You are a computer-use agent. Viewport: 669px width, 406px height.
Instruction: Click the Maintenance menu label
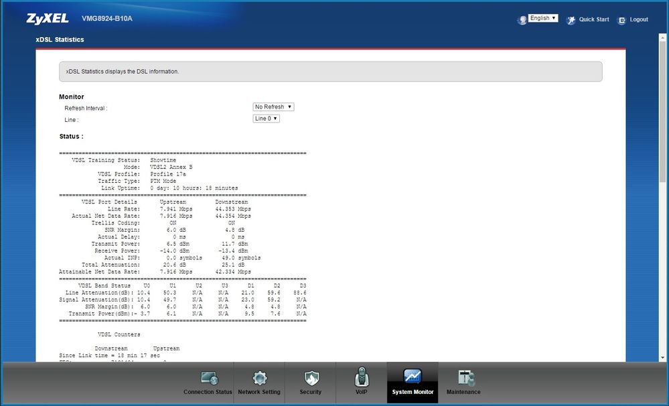click(463, 392)
